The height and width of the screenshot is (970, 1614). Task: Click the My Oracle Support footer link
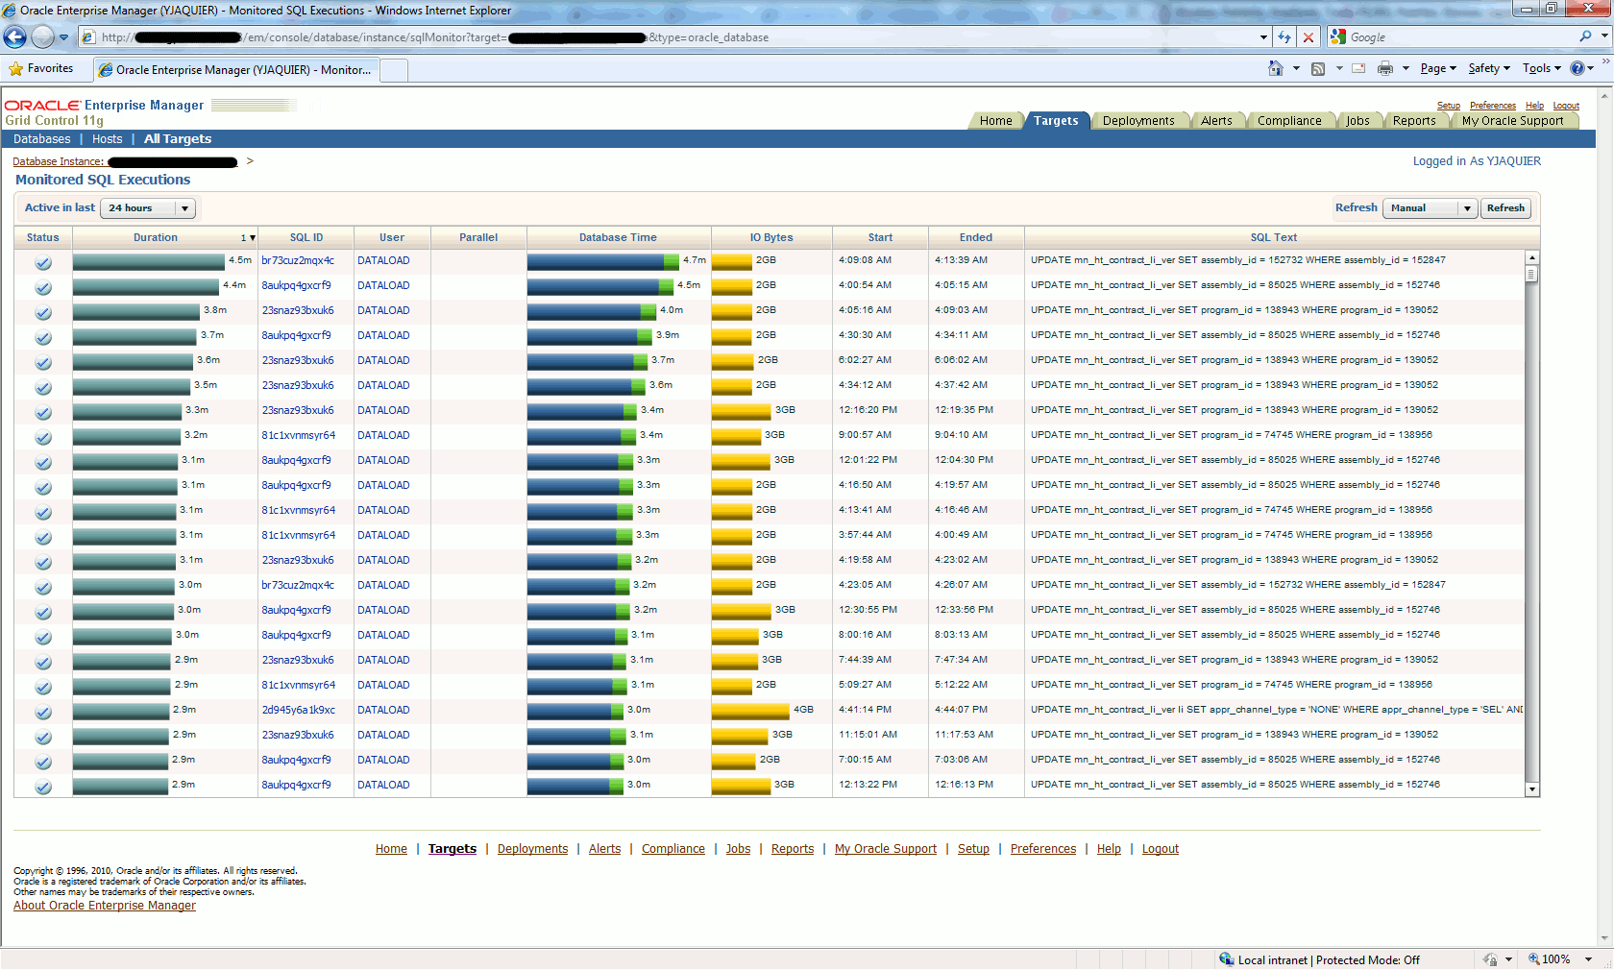[886, 849]
